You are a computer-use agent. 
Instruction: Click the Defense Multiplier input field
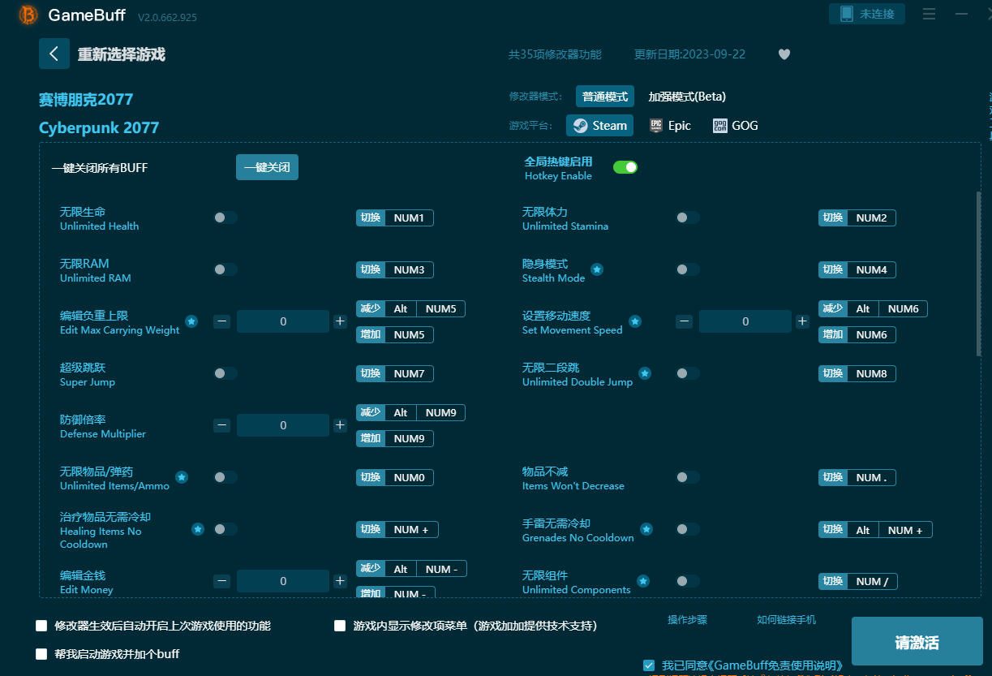tap(283, 425)
